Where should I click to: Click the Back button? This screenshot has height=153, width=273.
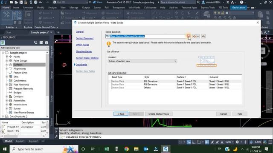click(x=121, y=114)
